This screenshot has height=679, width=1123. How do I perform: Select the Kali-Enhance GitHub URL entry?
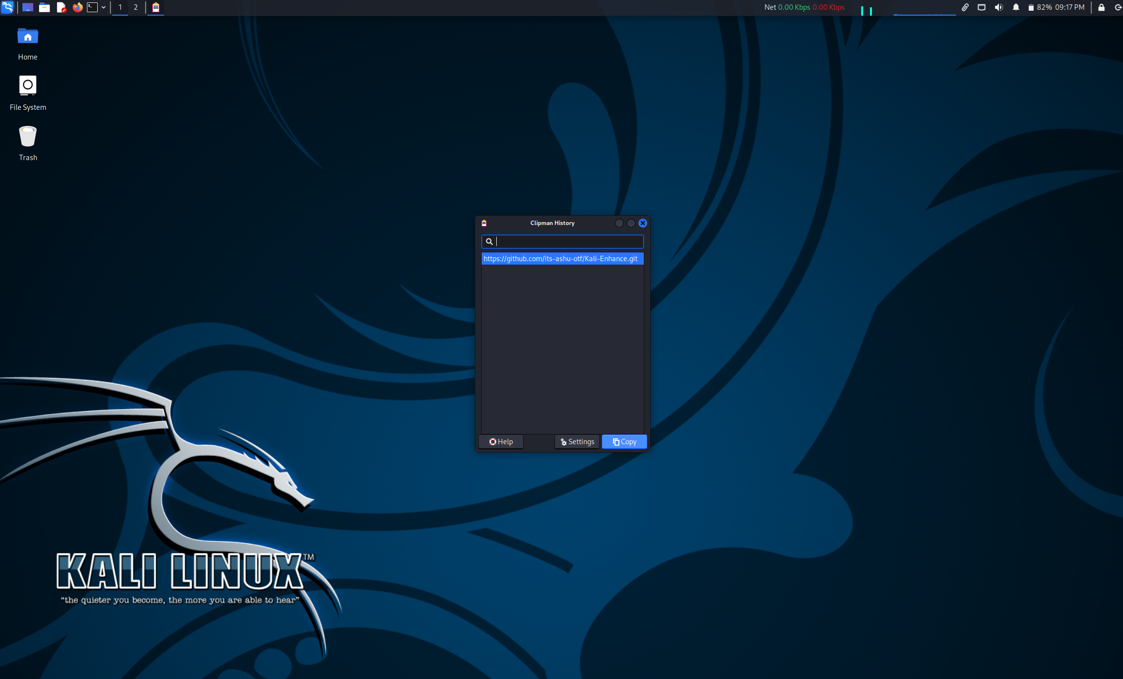(562, 259)
